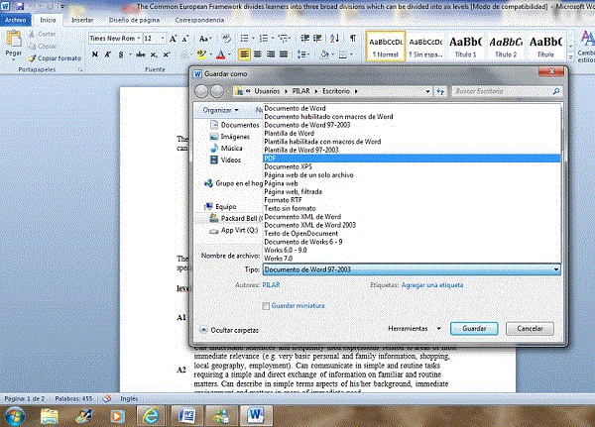Open Organizar dropdown in save dialog
This screenshot has height=427, width=595.
(x=220, y=110)
